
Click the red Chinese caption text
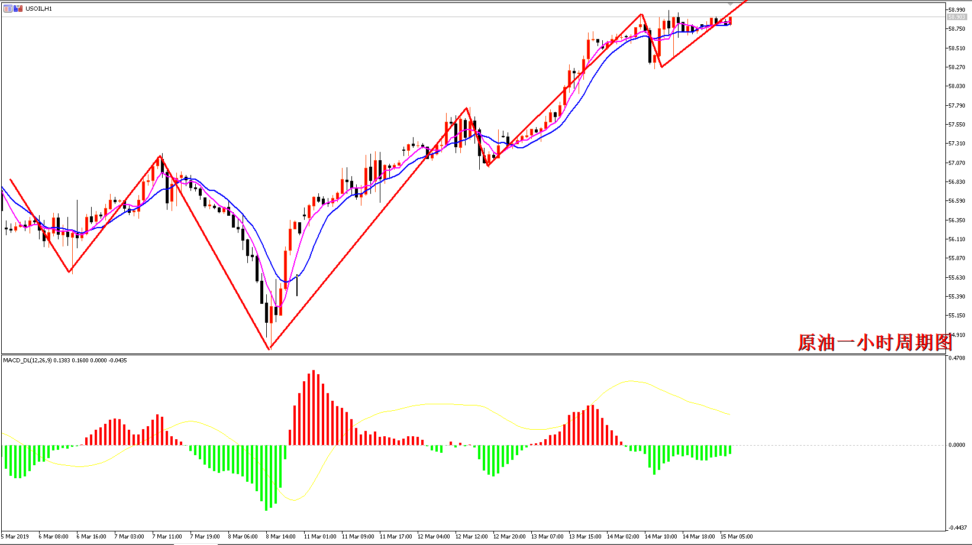(874, 342)
